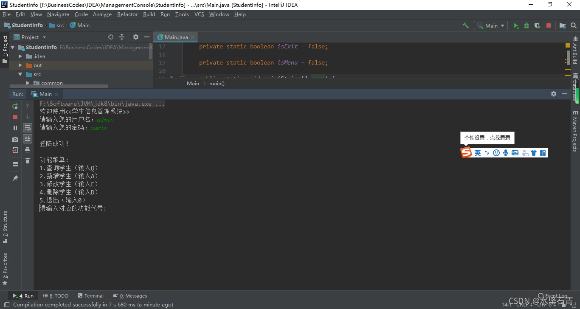
Task: Toggle Sogou punctuation mode button
Action: click(x=487, y=153)
